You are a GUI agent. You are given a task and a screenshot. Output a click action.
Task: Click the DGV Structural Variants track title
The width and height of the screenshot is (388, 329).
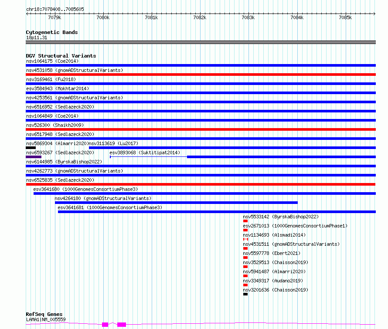click(x=61, y=56)
